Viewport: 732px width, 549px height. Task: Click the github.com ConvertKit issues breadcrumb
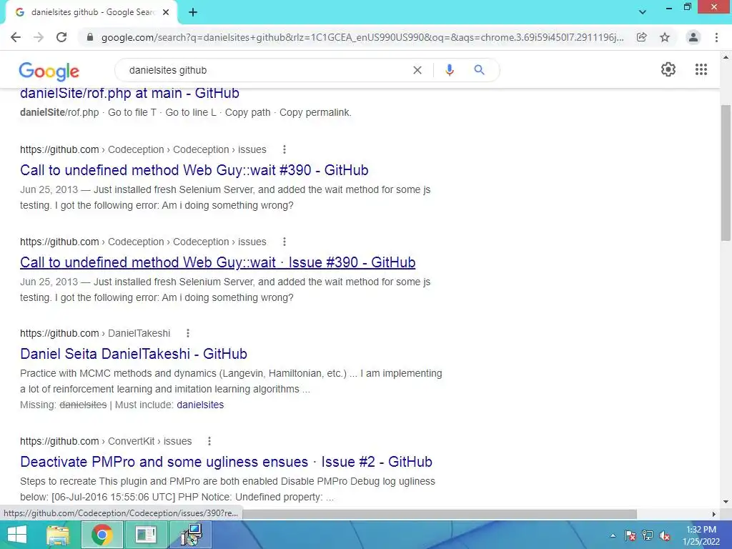pyautogui.click(x=106, y=441)
